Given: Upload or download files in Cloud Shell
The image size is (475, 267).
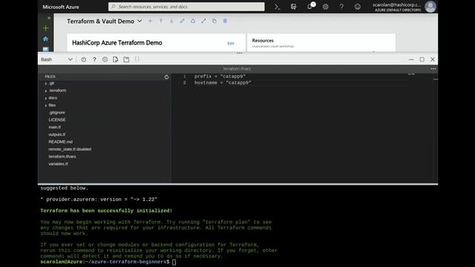Looking at the screenshot, I should [x=116, y=59].
